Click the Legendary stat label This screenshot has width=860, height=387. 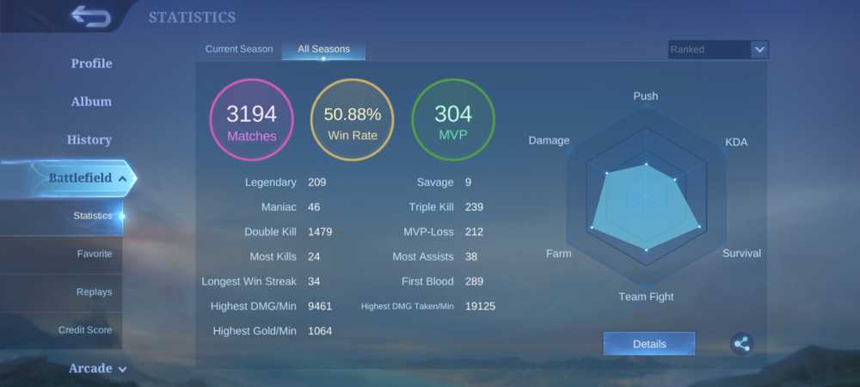pyautogui.click(x=270, y=182)
